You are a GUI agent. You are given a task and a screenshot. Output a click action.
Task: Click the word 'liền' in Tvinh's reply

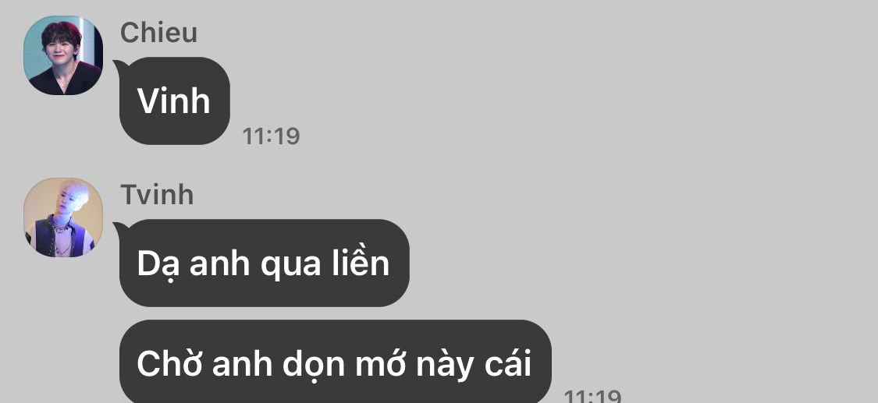click(364, 263)
